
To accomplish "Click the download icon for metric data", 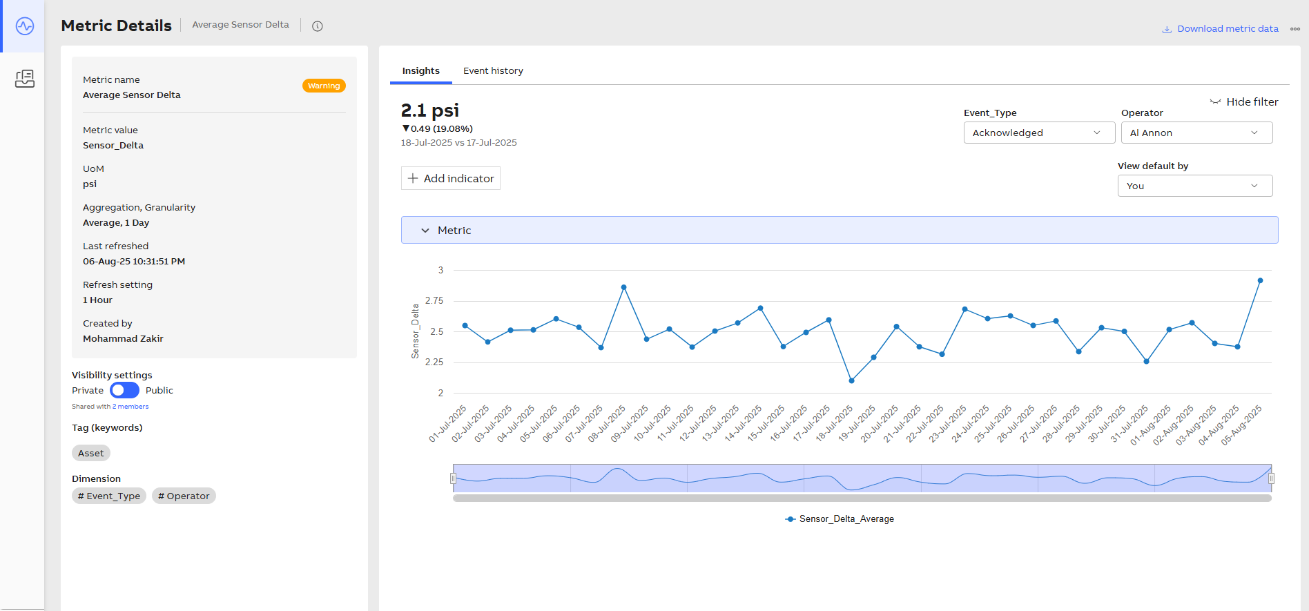I will tap(1167, 29).
